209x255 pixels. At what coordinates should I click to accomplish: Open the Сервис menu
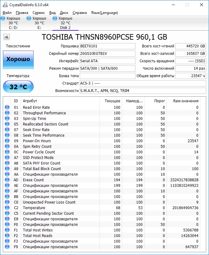click(x=39, y=13)
